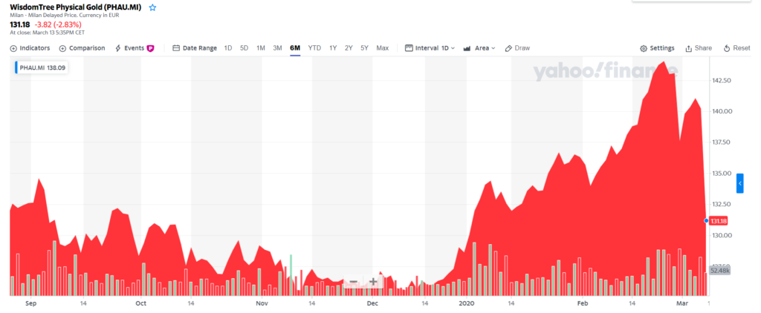Select the YTD range
The width and height of the screenshot is (761, 313).
pos(314,48)
